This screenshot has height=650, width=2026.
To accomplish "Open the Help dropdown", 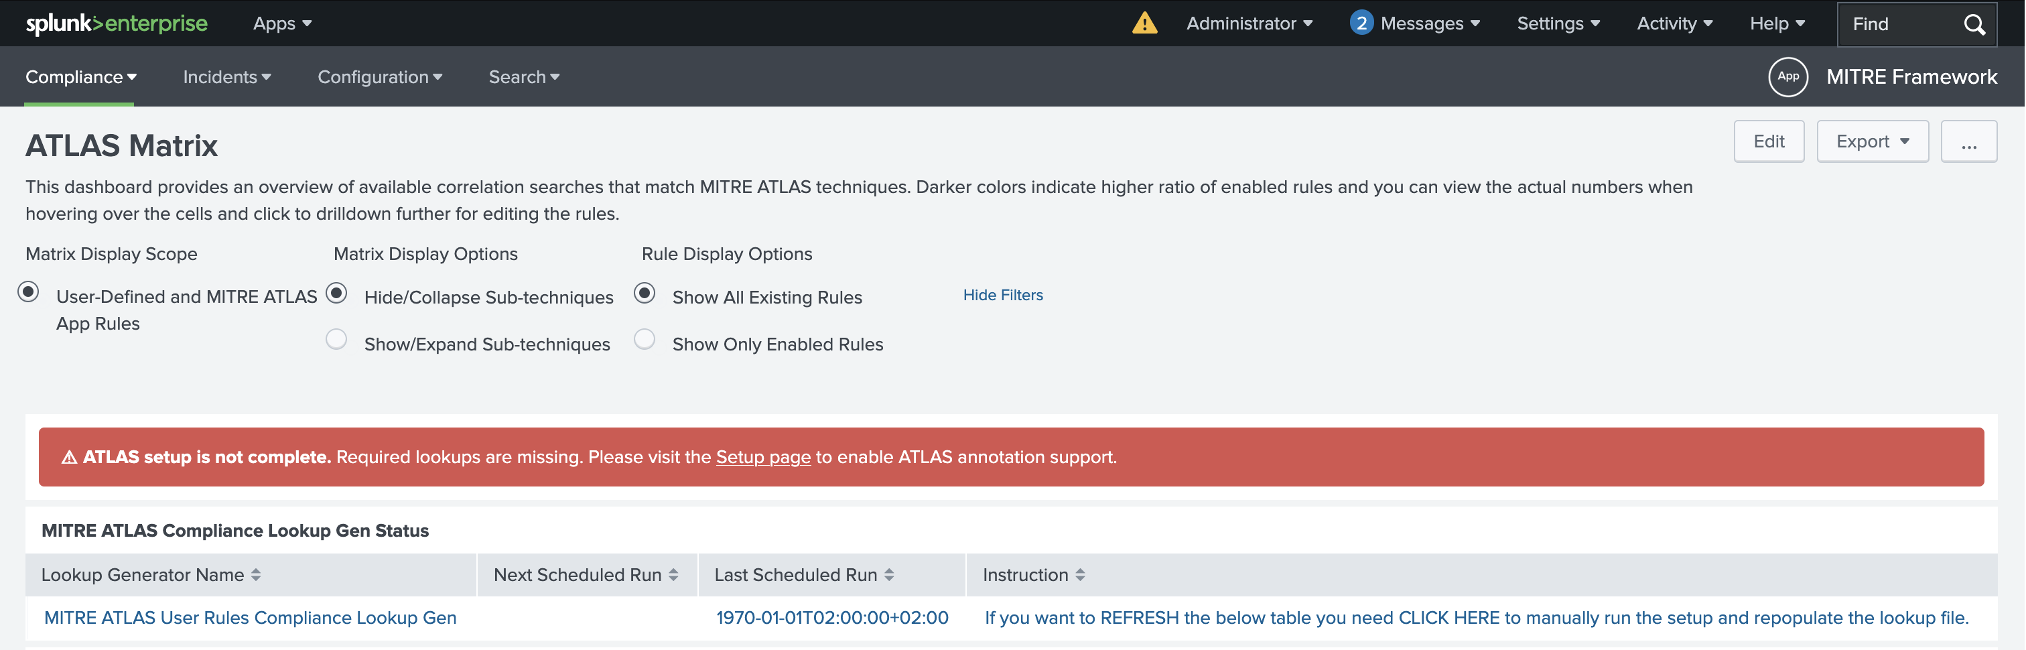I will (x=1777, y=23).
